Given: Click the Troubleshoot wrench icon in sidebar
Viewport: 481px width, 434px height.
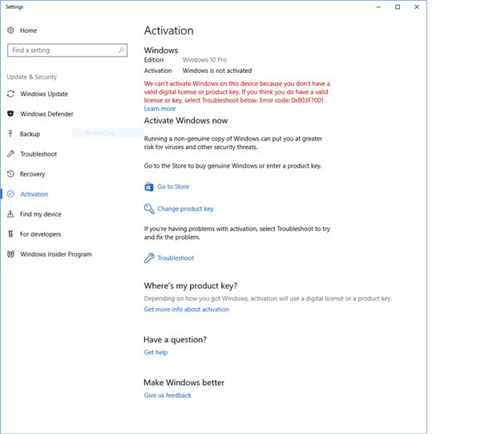Looking at the screenshot, I should tap(10, 154).
